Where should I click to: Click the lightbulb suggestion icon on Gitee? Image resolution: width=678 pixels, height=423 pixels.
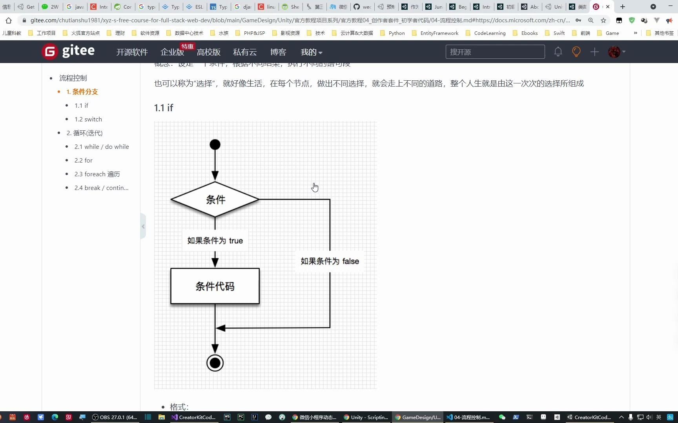point(576,51)
